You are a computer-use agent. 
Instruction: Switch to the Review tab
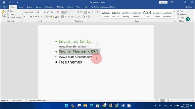click(x=70, y=7)
